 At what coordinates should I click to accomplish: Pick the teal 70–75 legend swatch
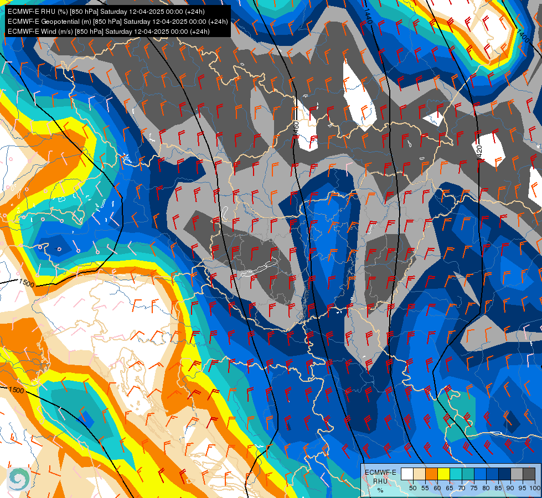[468, 474]
